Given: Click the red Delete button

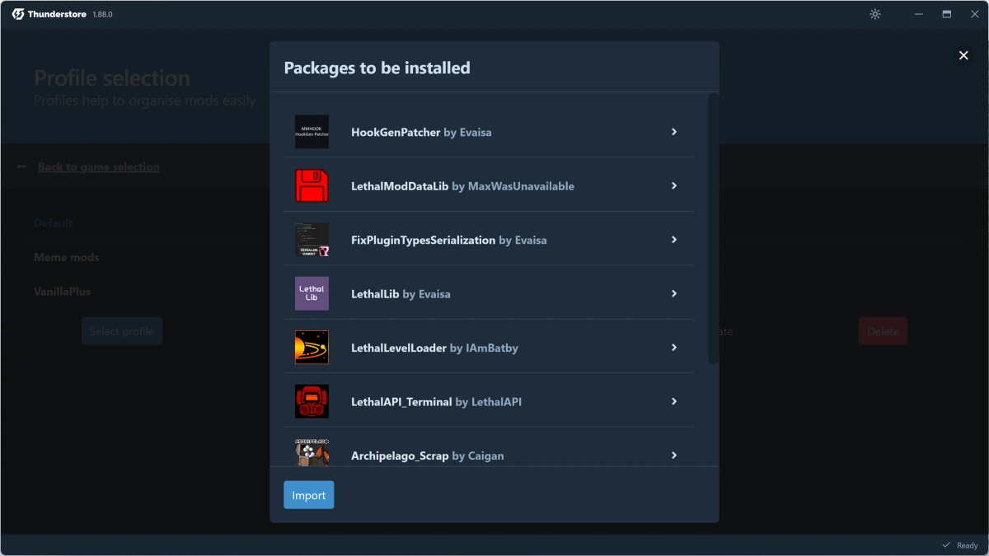Looking at the screenshot, I should coord(883,331).
